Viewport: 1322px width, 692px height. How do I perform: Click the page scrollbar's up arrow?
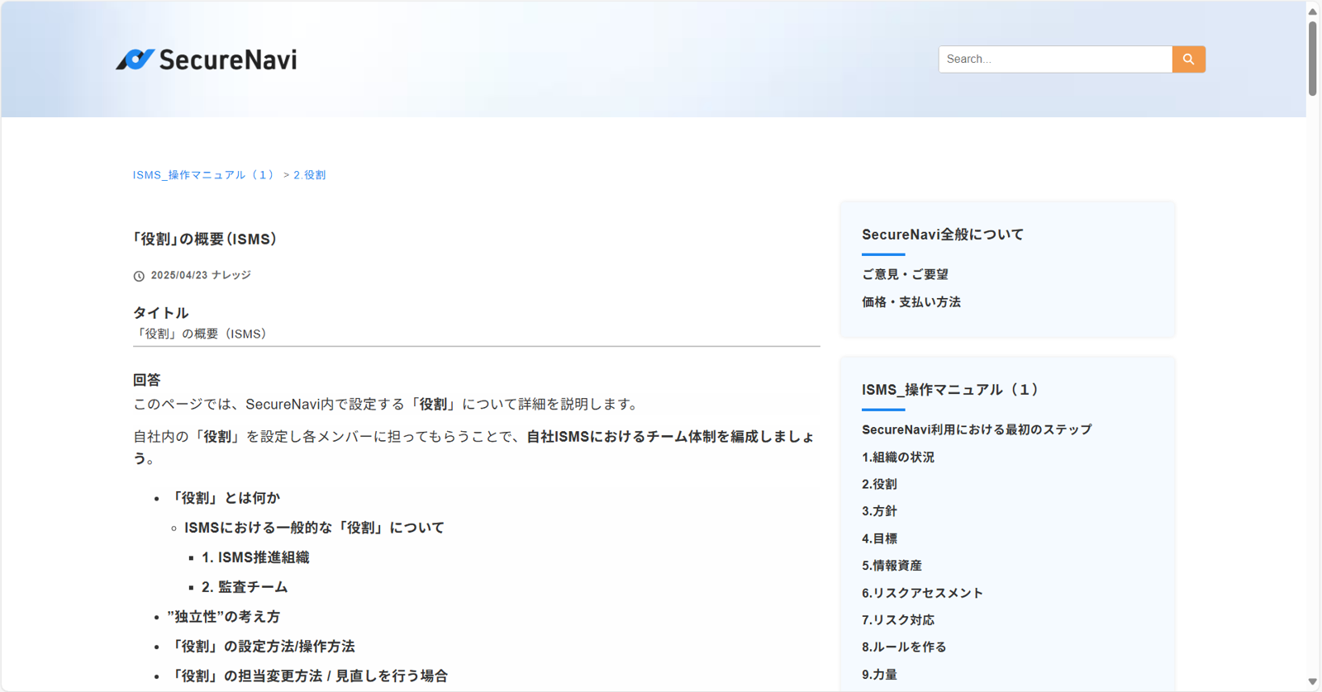(1313, 11)
